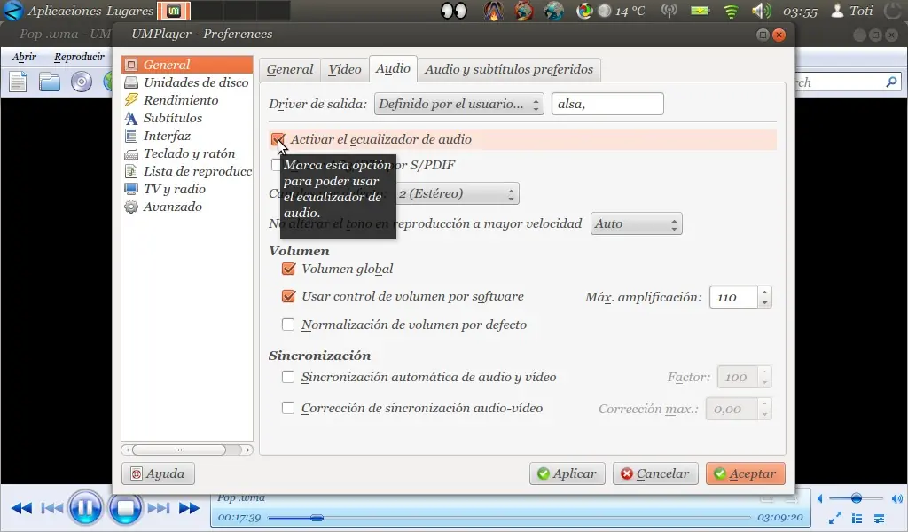This screenshot has height=532, width=908.
Task: Skip to the next track
Action: pyautogui.click(x=158, y=508)
